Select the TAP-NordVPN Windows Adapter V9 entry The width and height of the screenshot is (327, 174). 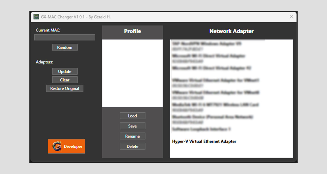(x=207, y=44)
